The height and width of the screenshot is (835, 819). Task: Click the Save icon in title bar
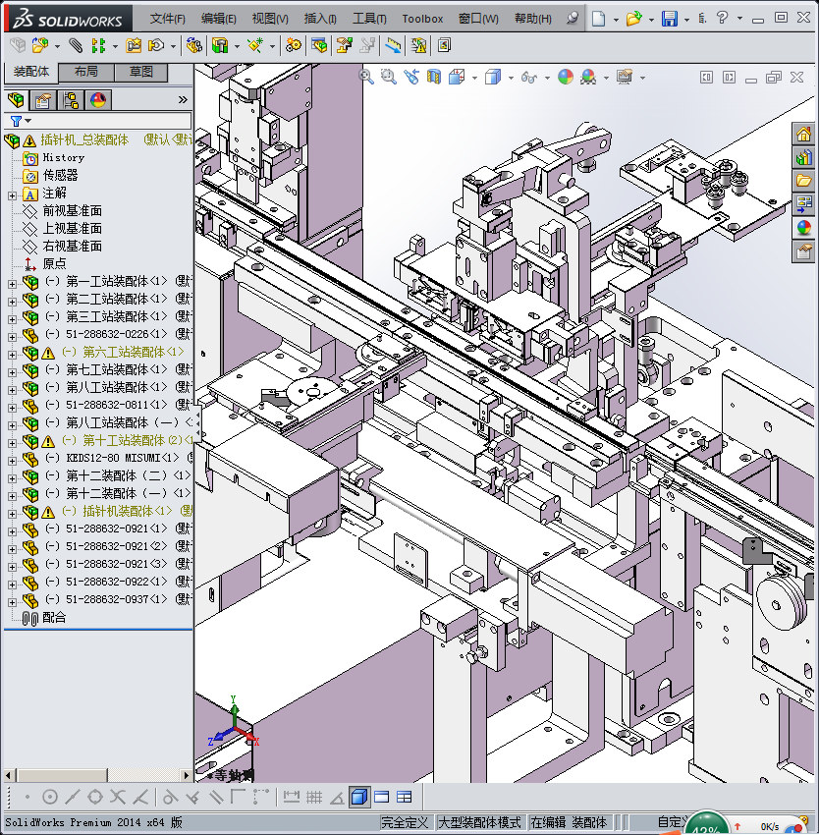669,19
